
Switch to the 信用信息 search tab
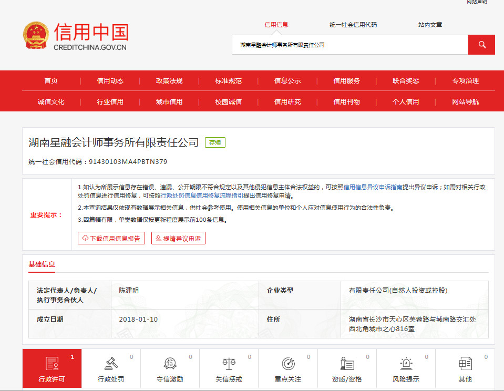click(276, 25)
